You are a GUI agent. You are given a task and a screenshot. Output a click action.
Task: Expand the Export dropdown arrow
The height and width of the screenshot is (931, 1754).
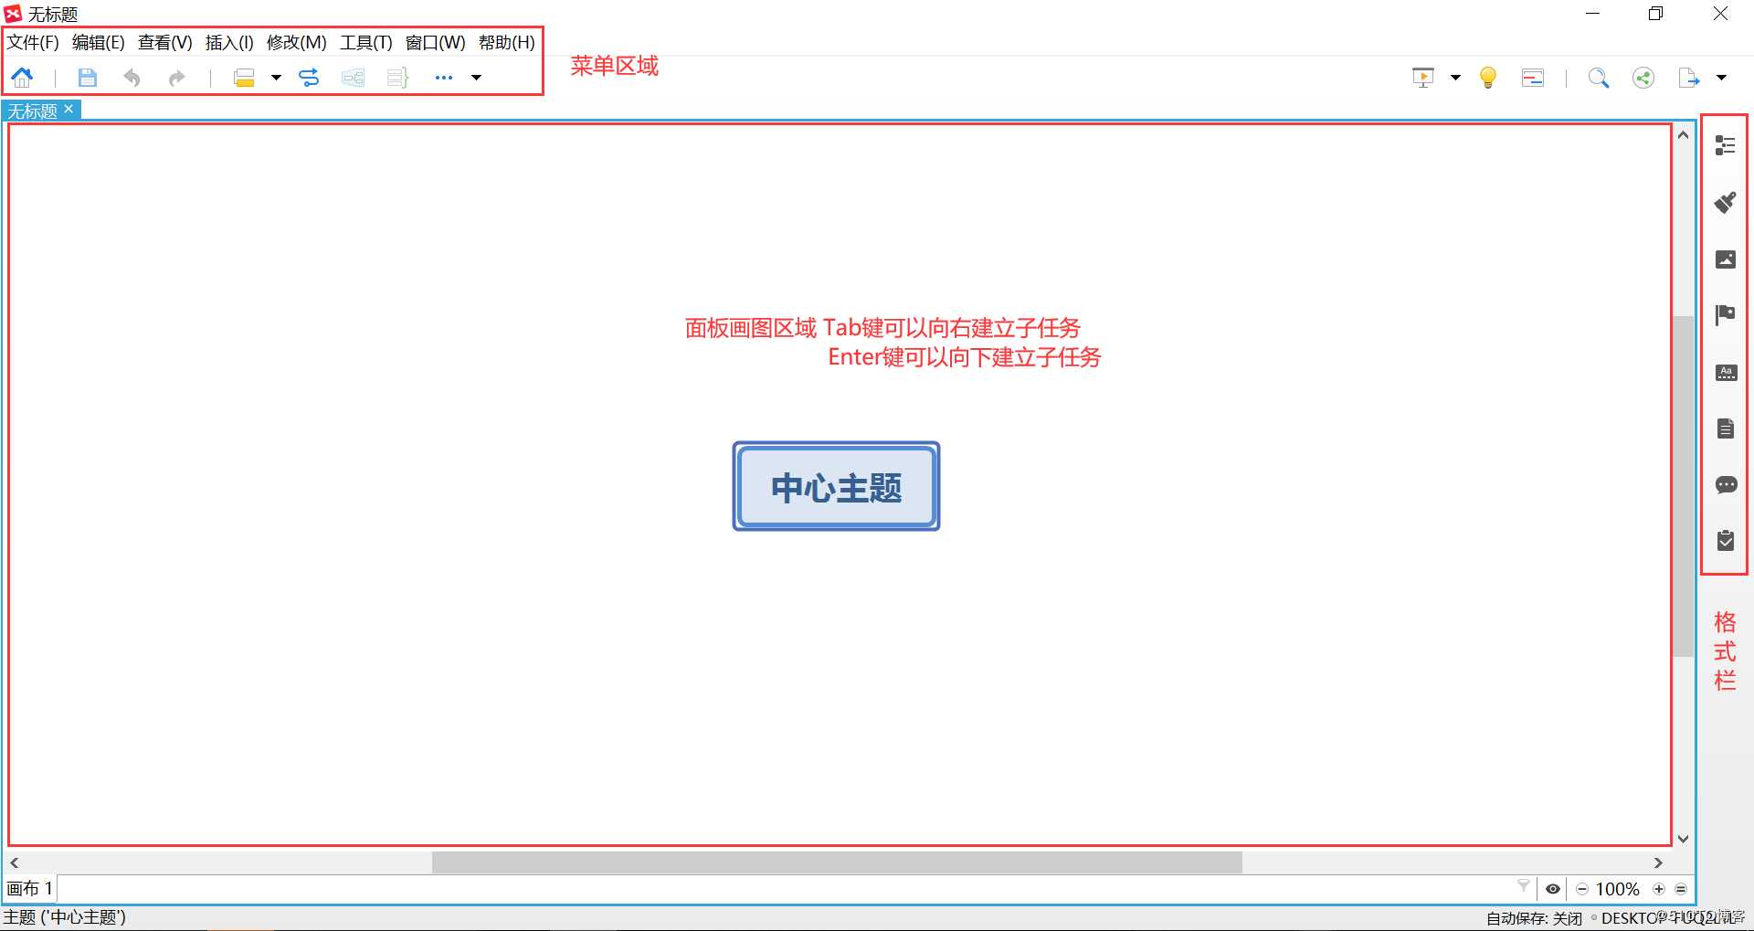1721,78
